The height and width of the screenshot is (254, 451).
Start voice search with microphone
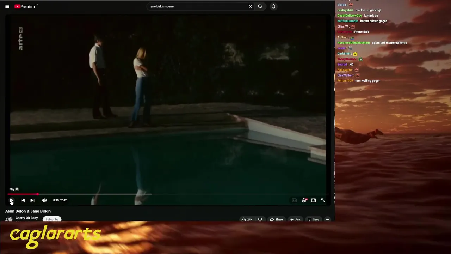click(273, 6)
